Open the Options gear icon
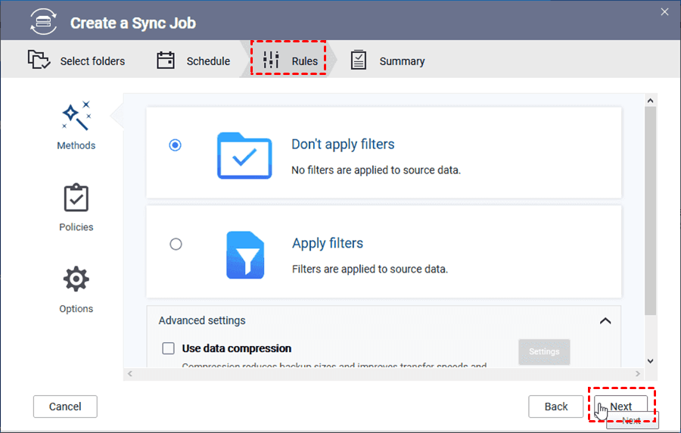Screen dimensions: 681x433 tap(76, 280)
